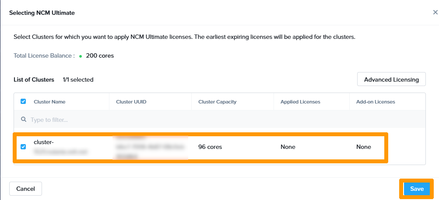Image resolution: width=439 pixels, height=200 pixels.
Task: Click the 1/1 selected counter text
Action: pos(78,79)
